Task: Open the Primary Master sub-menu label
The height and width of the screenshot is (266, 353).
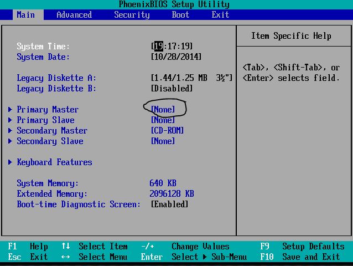Action: (48, 110)
